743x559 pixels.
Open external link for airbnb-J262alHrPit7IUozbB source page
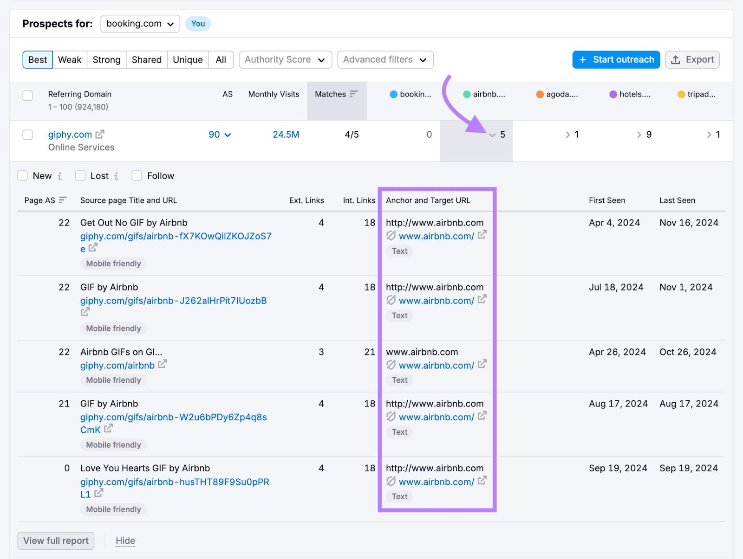tap(85, 312)
